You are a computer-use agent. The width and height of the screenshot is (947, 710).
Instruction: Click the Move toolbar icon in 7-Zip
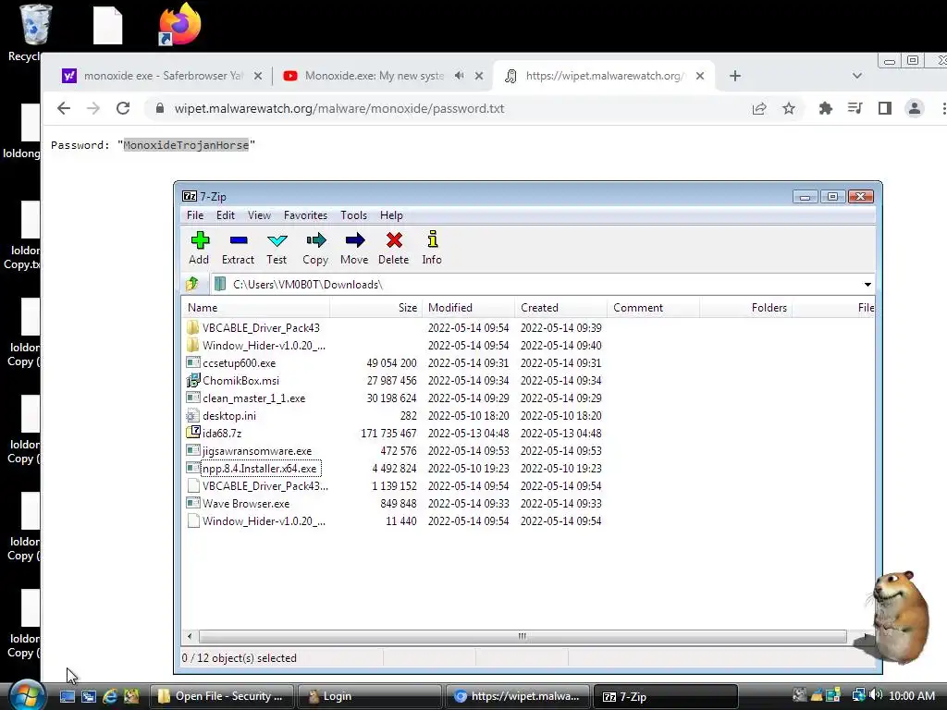pos(354,248)
